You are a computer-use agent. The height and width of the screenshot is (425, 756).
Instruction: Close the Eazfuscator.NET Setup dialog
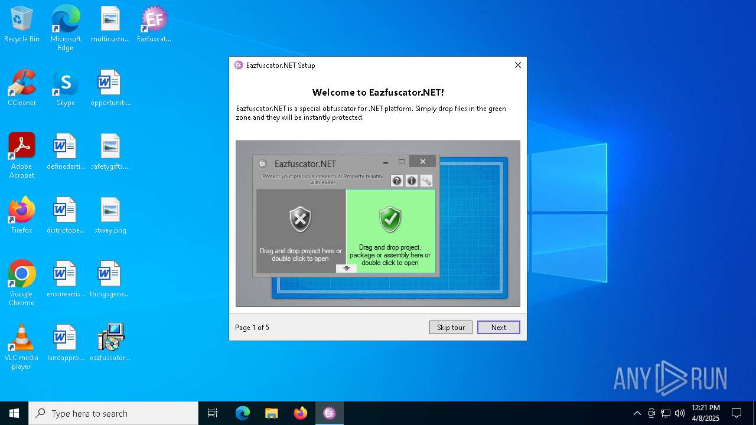[x=518, y=66]
